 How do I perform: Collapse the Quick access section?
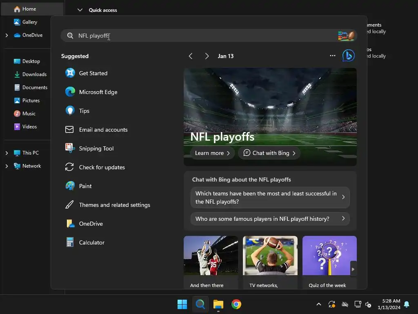pos(80,10)
